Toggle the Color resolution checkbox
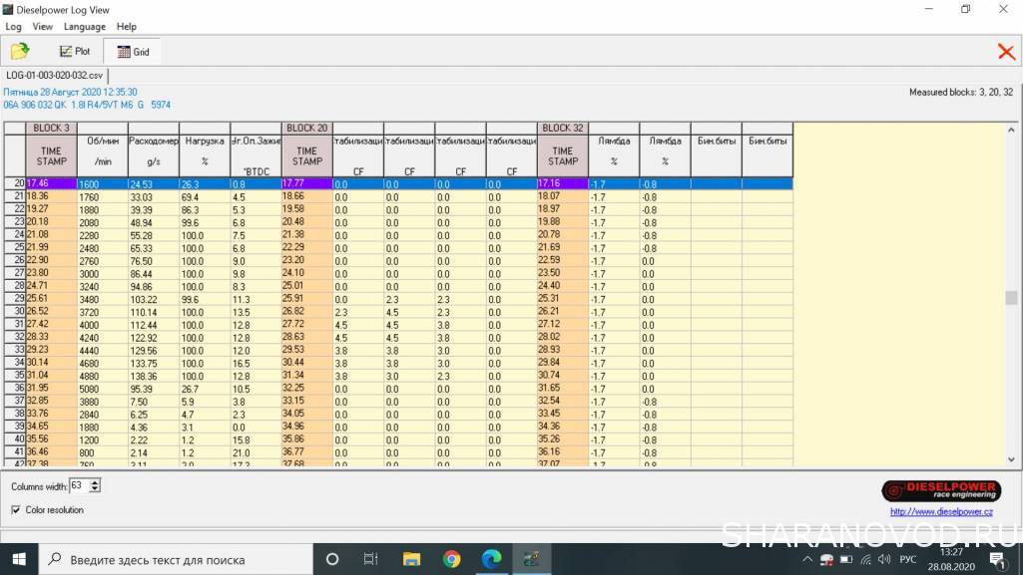1023x575 pixels. click(x=16, y=510)
